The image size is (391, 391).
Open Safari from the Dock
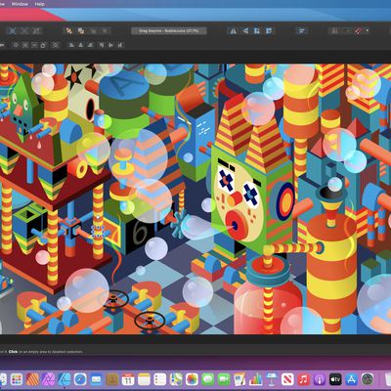pyautogui.click(x=80, y=379)
